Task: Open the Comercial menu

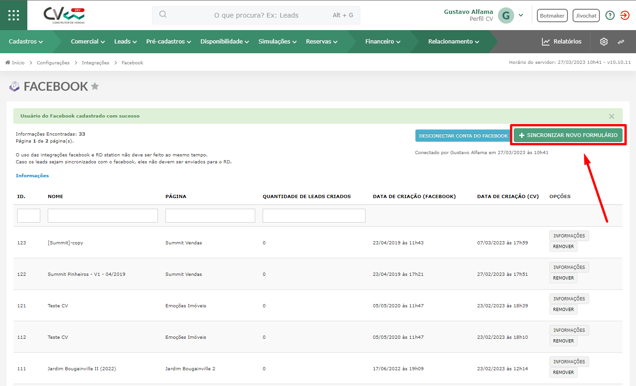Action: click(x=88, y=42)
